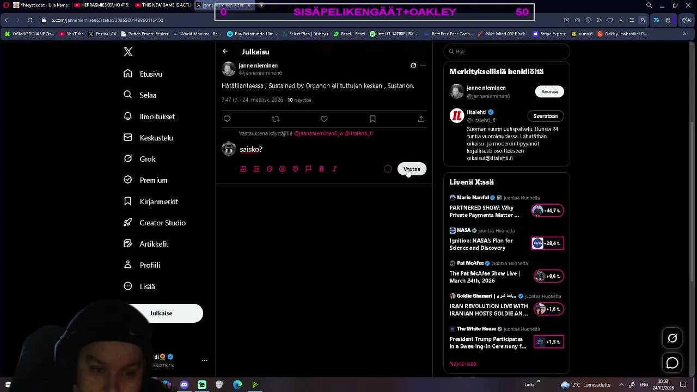Click the Grok icon beside post author
Image resolution: width=697 pixels, height=392 pixels.
coord(413,65)
